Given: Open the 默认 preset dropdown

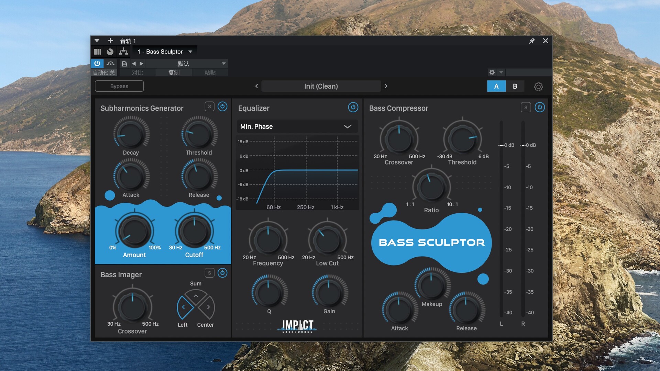Looking at the screenshot, I should click(x=186, y=64).
